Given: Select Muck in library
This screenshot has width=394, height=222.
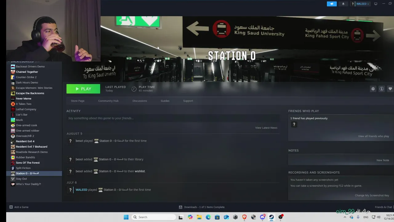Looking at the screenshot, I should click(x=19, y=120).
